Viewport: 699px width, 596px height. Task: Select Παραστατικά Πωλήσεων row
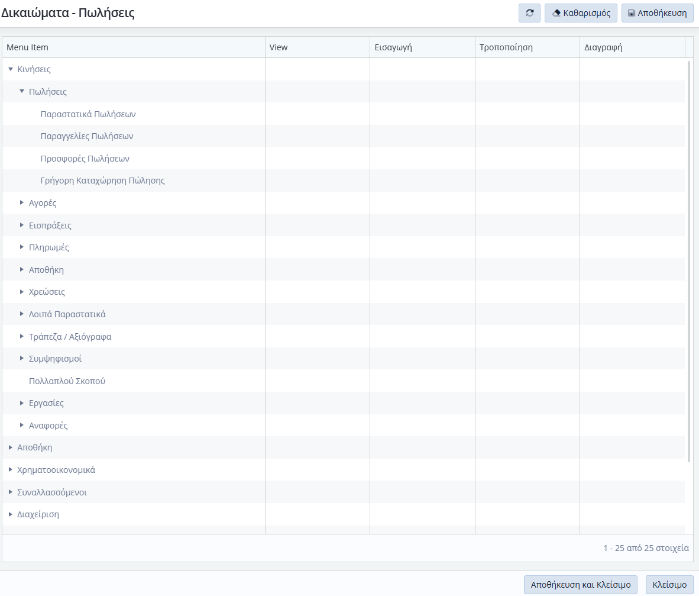[343, 114]
